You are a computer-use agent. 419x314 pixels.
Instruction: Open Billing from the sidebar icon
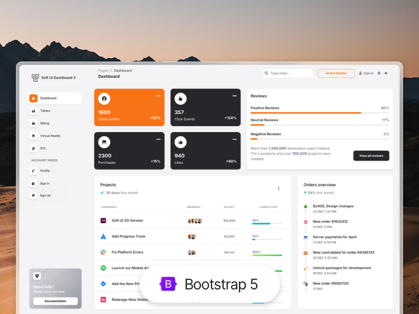click(x=32, y=123)
